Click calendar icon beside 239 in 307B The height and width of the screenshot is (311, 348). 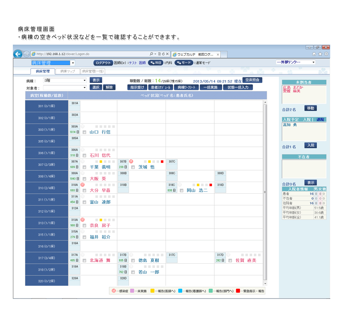point(126,167)
